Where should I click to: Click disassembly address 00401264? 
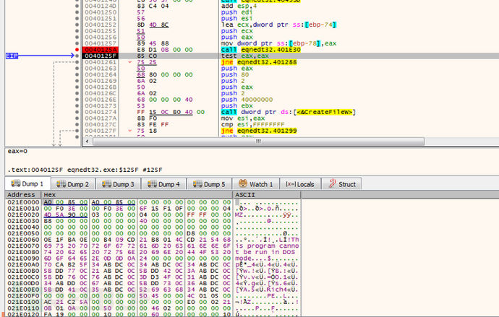point(101,74)
